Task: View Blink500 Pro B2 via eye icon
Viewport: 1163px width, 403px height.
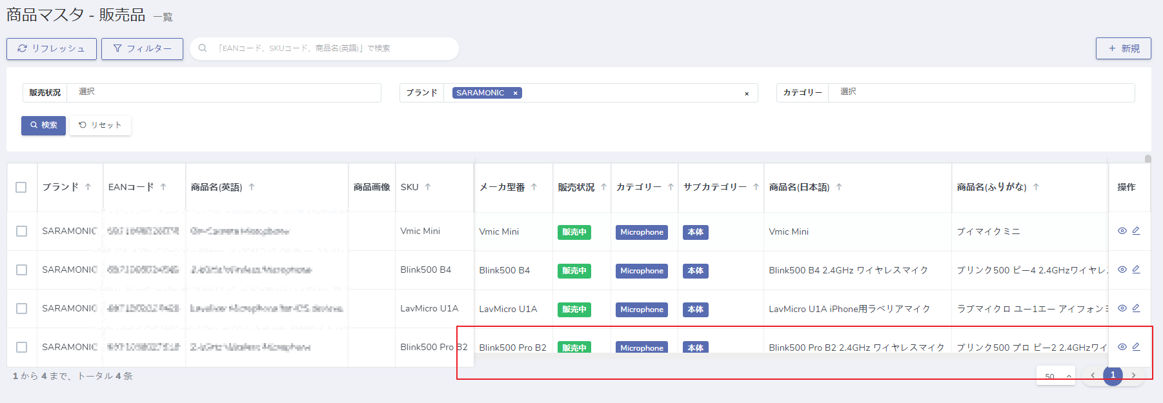Action: (x=1122, y=347)
